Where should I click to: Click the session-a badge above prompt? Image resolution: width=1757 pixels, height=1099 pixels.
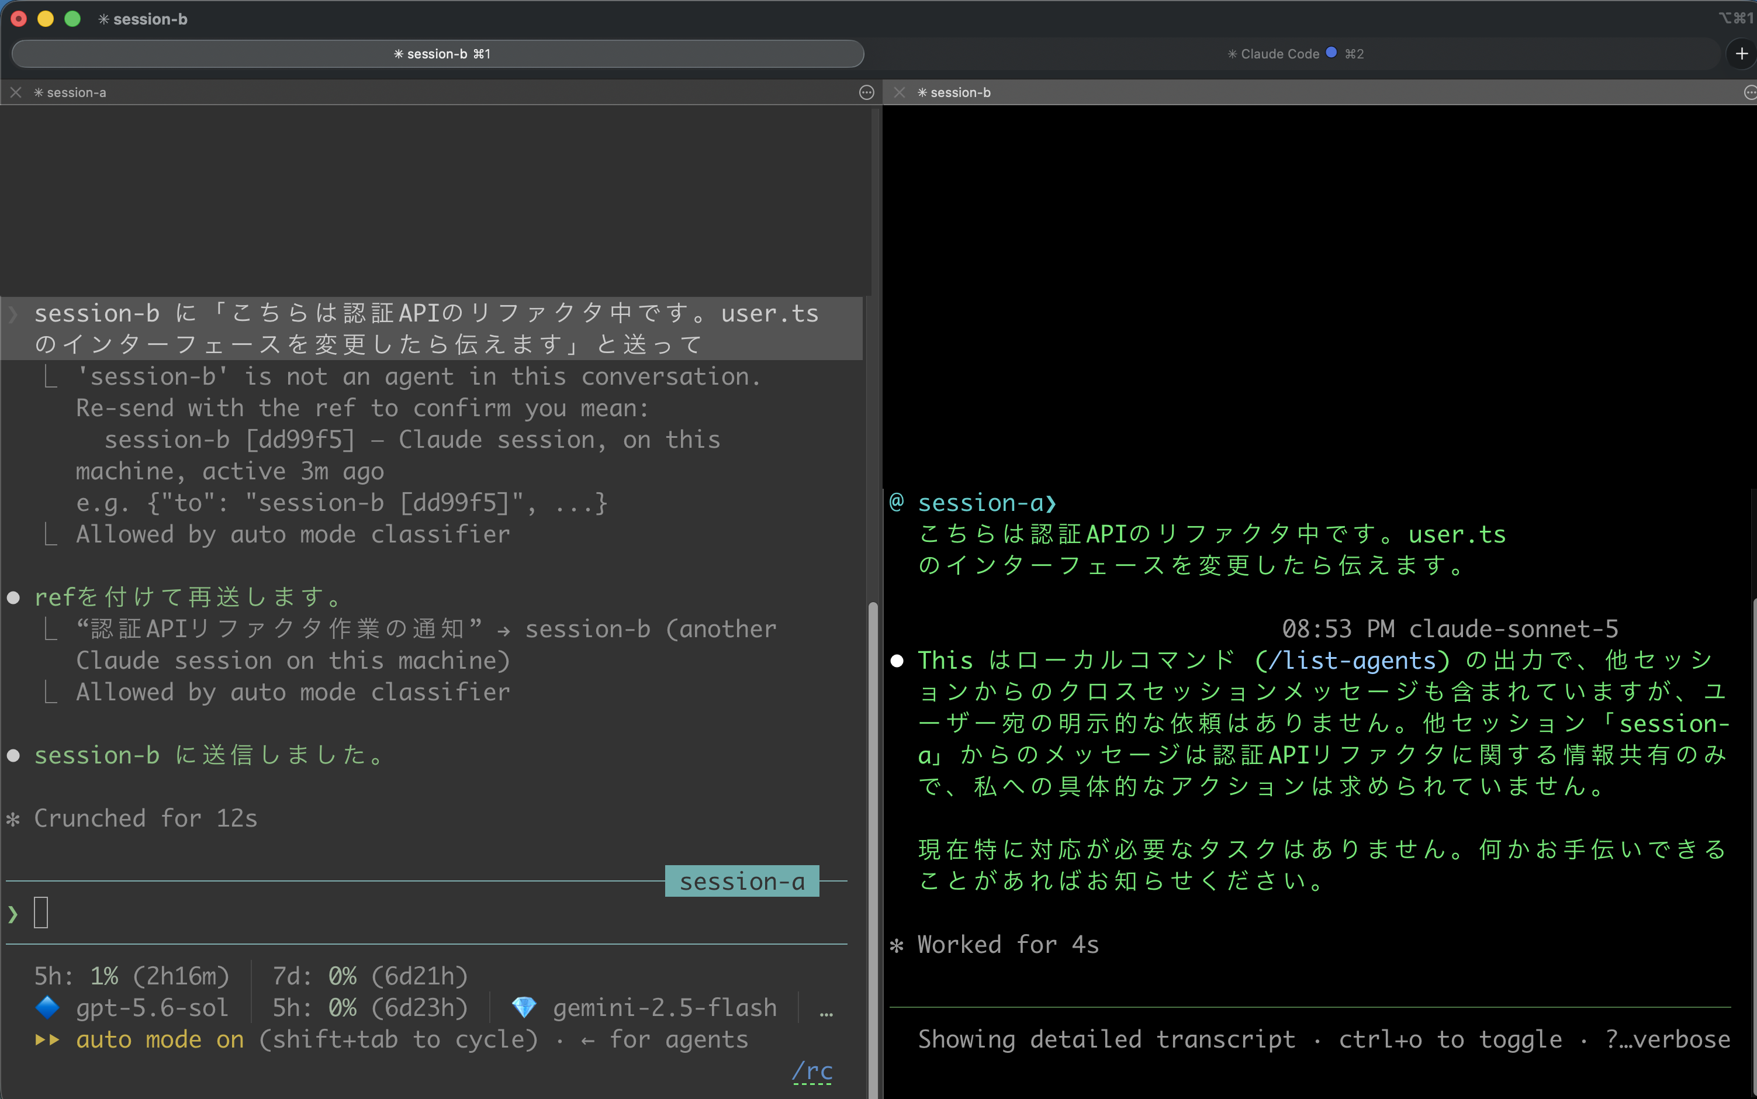click(742, 881)
